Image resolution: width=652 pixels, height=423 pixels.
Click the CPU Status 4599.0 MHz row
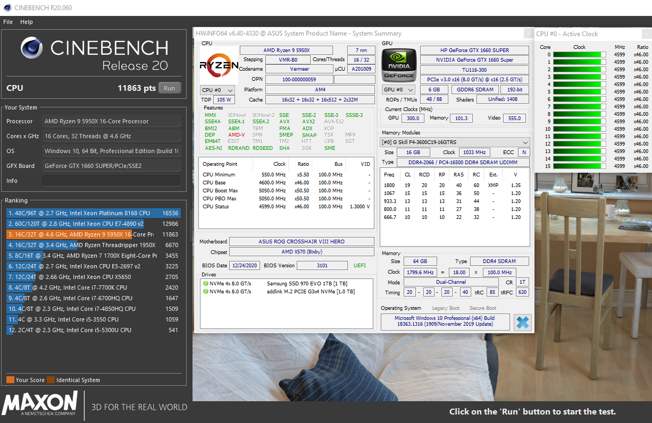pyautogui.click(x=287, y=207)
